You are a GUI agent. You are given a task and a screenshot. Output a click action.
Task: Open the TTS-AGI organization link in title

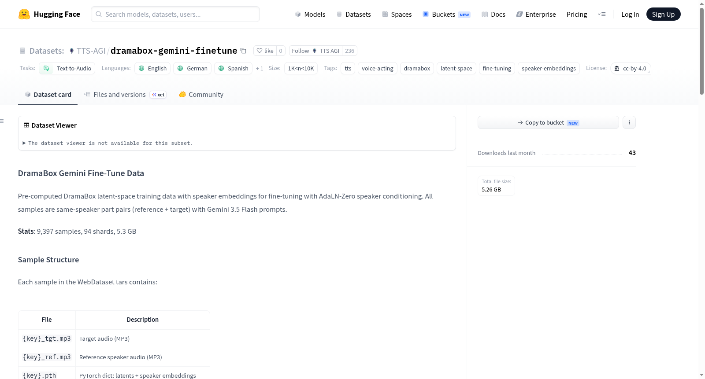(x=91, y=51)
